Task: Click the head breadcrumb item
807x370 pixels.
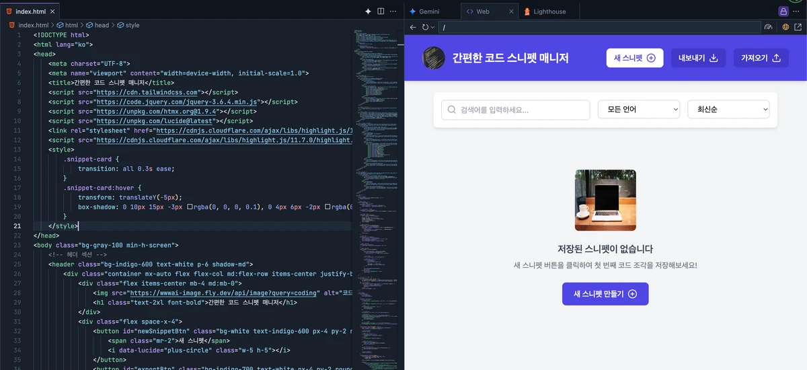Action: (x=98, y=25)
